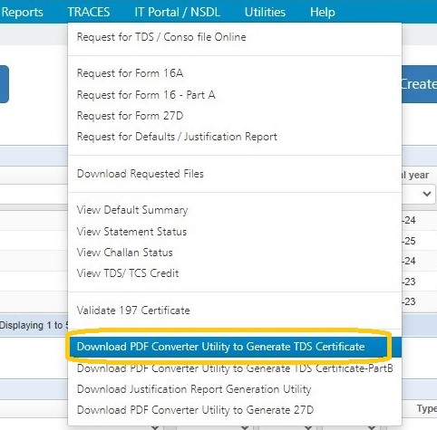Choose Download PDF Converter Utility TDS Certificate-PartB
This screenshot has height=430, width=437.
pos(235,368)
